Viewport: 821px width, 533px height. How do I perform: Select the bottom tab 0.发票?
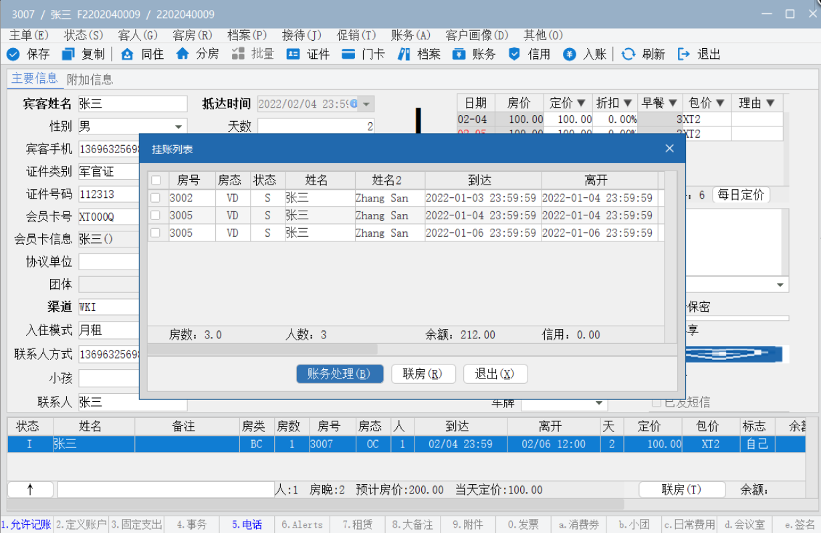(523, 525)
